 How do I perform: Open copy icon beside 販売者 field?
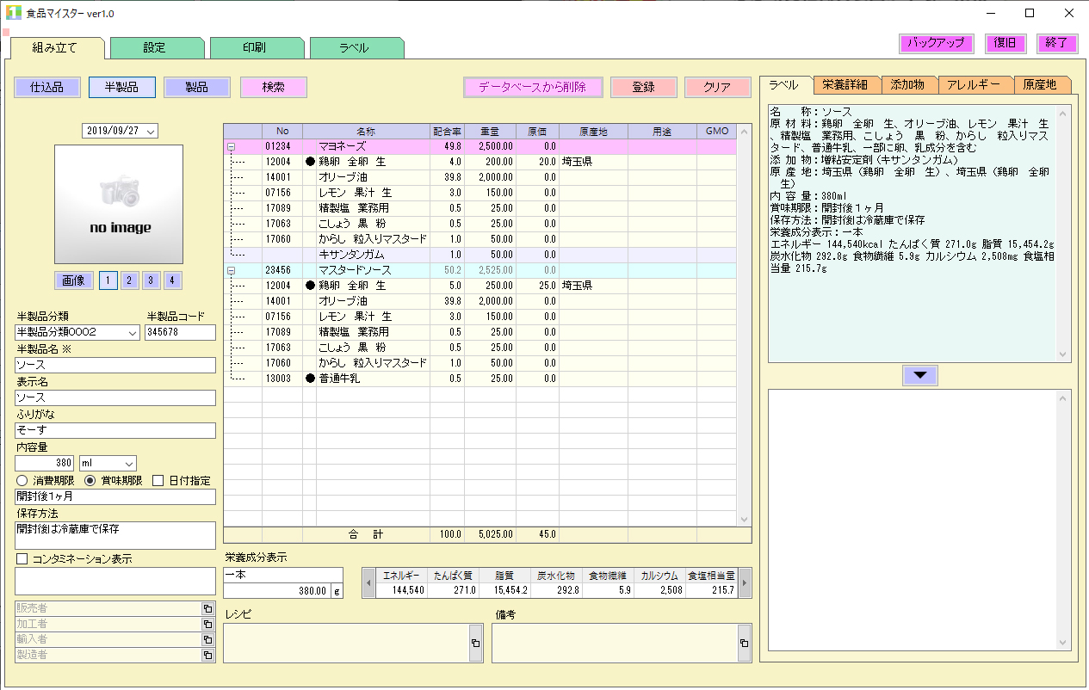pos(207,608)
